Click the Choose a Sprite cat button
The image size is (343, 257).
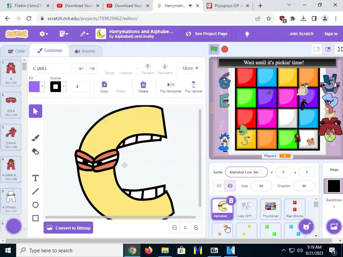(x=306, y=227)
